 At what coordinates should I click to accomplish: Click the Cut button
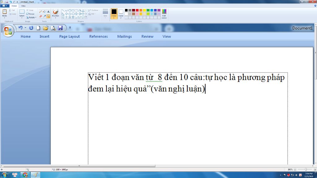(x=12, y=10)
